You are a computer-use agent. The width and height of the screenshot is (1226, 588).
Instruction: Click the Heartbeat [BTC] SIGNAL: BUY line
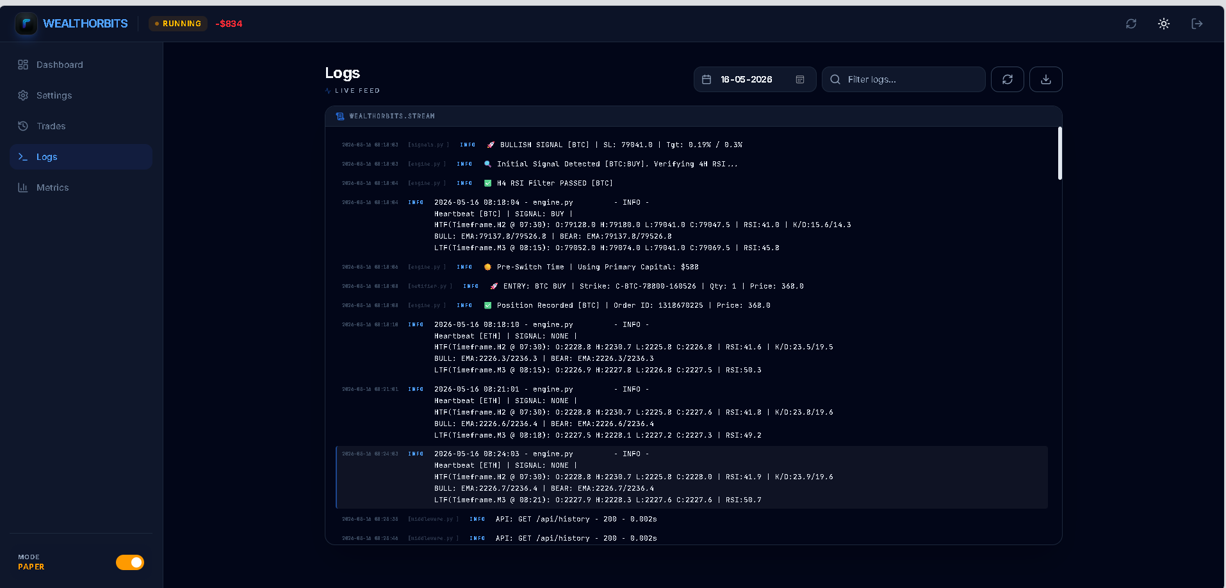coord(503,214)
